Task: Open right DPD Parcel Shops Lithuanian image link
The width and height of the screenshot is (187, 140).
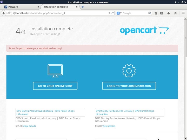Action: pyautogui.click(x=130, y=112)
